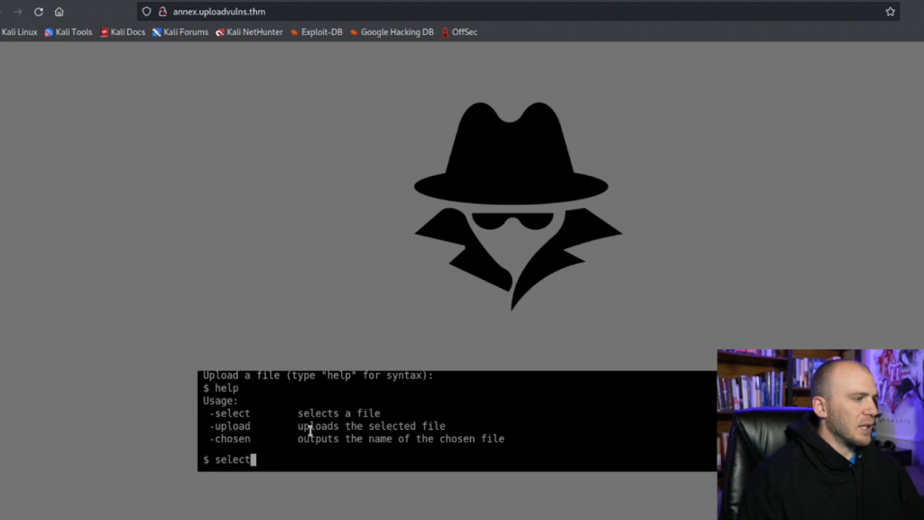Viewport: 924px width, 520px height.
Task: Open the Kali Tools bookmark
Action: tap(69, 32)
